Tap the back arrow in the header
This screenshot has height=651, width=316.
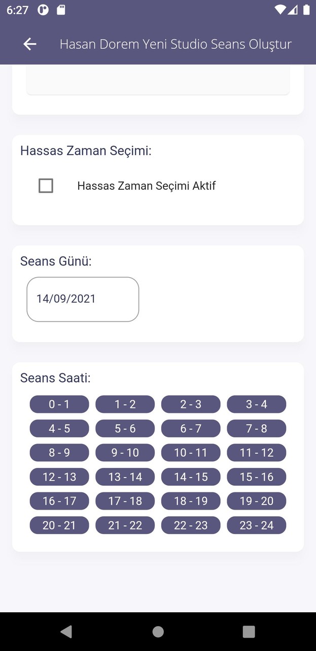click(x=29, y=44)
